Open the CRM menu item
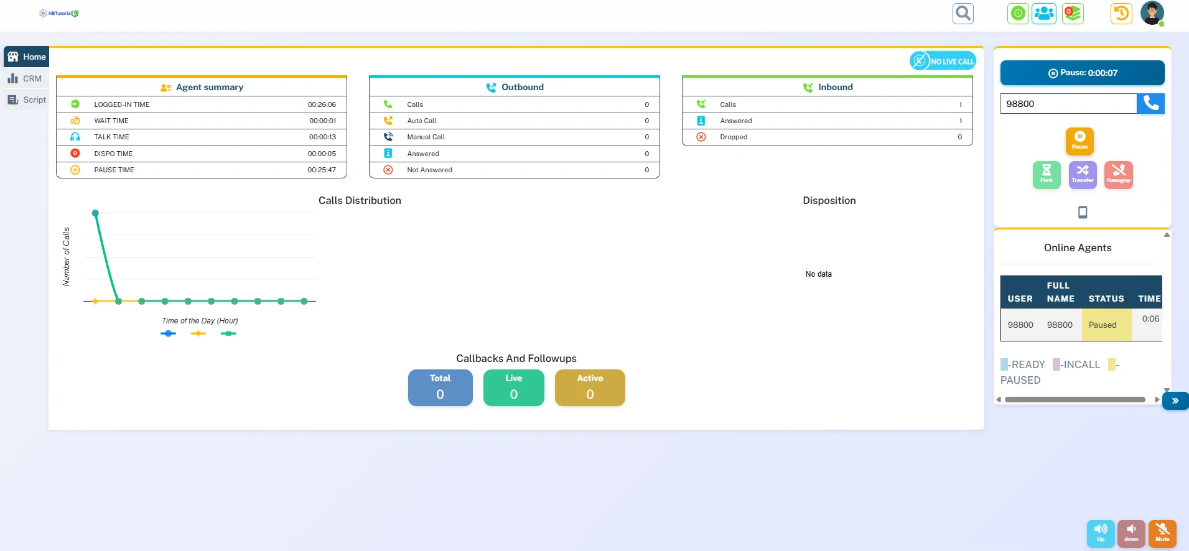 coord(25,78)
